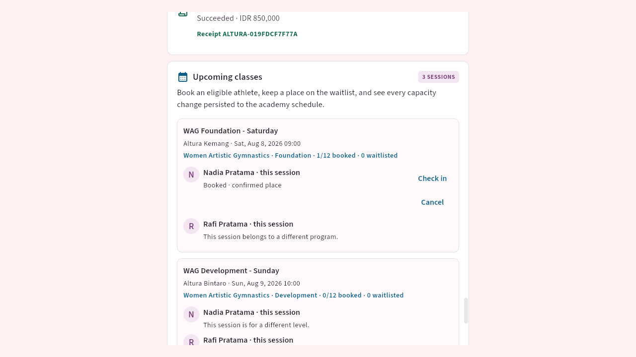This screenshot has height=357, width=636.
Task: Click Development 0/12 booked capacity line
Action: coord(293,296)
